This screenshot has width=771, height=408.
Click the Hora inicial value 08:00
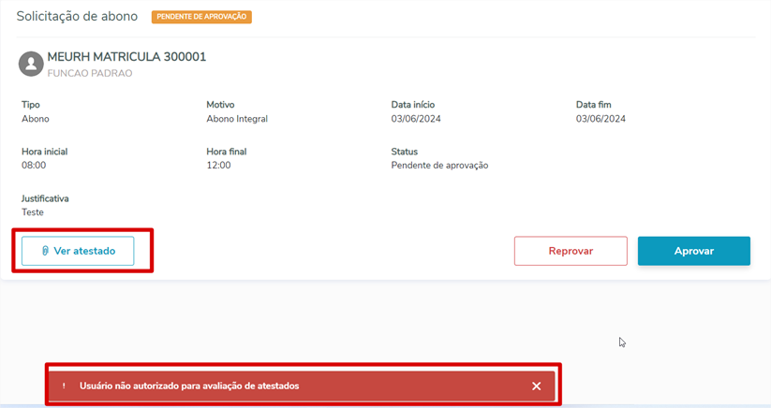(34, 166)
